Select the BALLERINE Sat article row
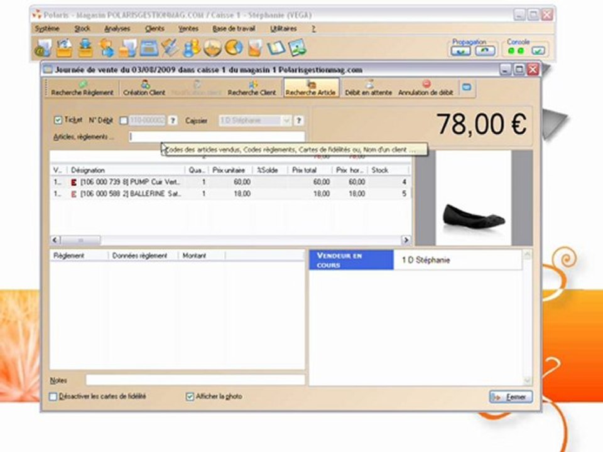 (x=231, y=194)
